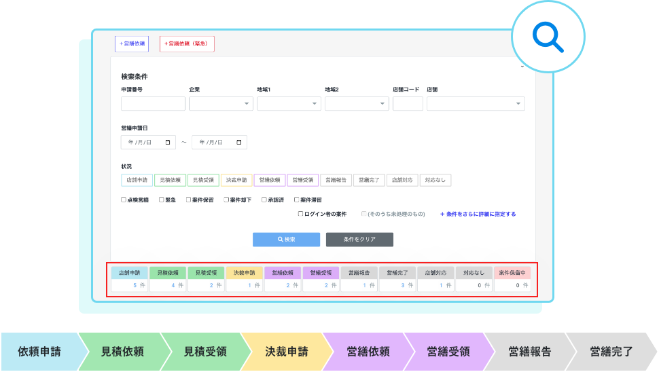
Task: Open the end date calendar picker icon
Action: point(238,143)
